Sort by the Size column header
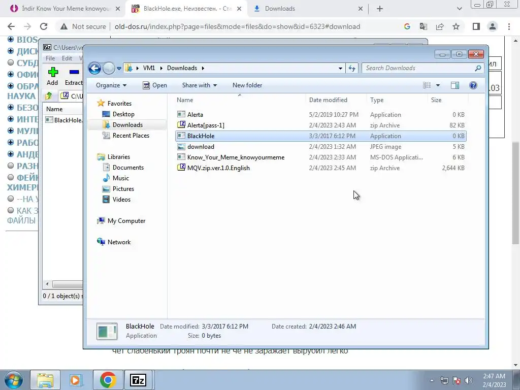The width and height of the screenshot is (520, 390). click(x=448, y=100)
